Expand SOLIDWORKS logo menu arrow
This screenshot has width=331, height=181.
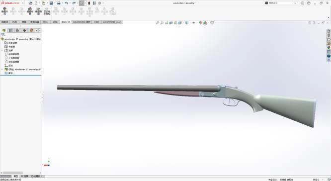pyautogui.click(x=23, y=3)
